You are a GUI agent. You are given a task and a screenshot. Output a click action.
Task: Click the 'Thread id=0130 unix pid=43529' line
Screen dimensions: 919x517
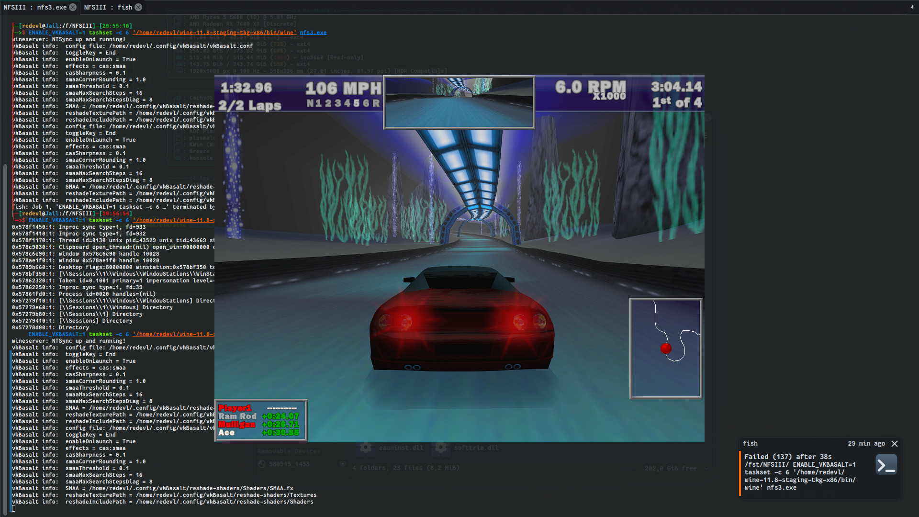pos(113,240)
